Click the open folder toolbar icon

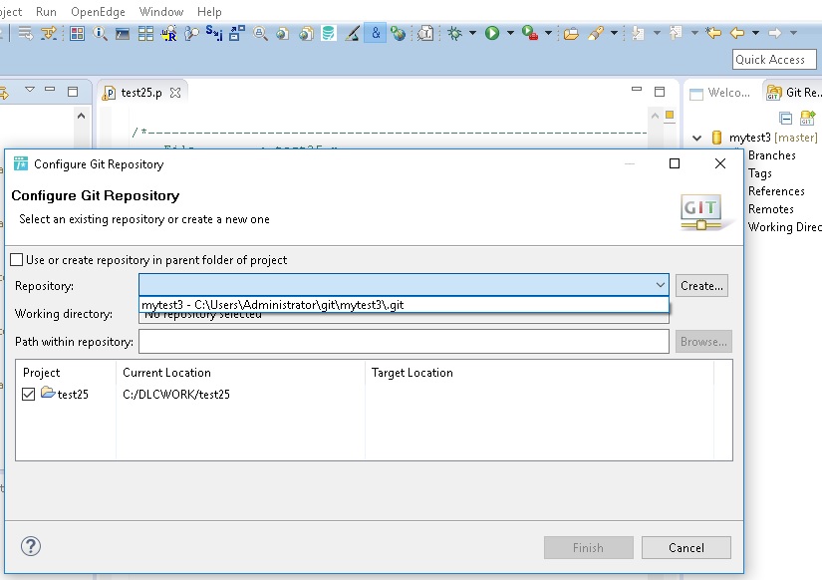click(x=571, y=34)
